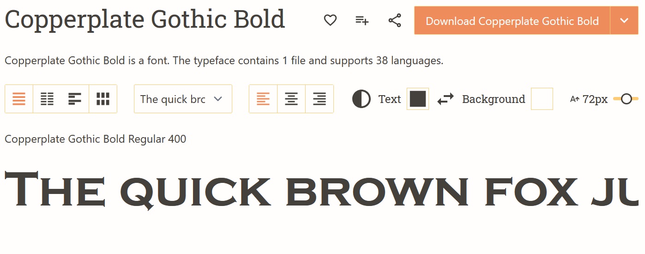Click the 'Copperplate Gothic Bold Regular 400' label

tap(96, 139)
